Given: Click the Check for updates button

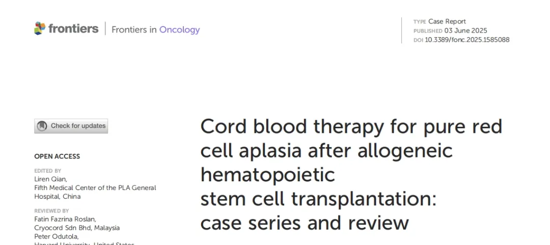Looking at the screenshot, I should click(71, 126).
